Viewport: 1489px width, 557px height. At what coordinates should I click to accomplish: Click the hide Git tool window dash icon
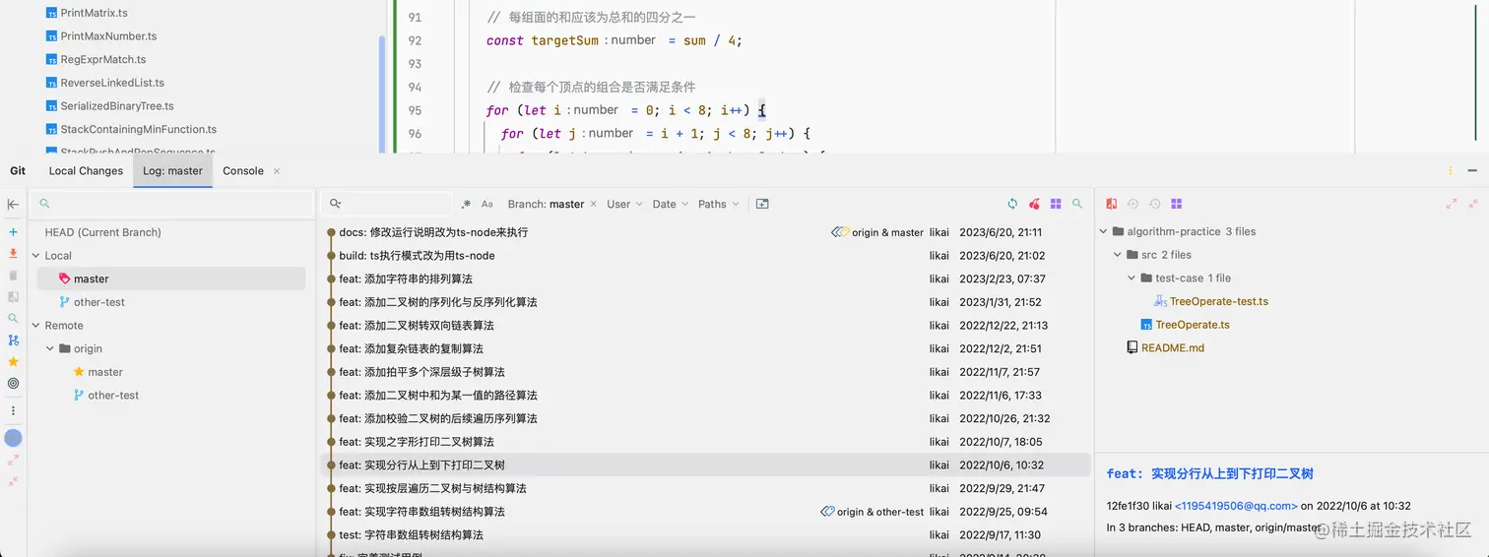pos(1473,170)
